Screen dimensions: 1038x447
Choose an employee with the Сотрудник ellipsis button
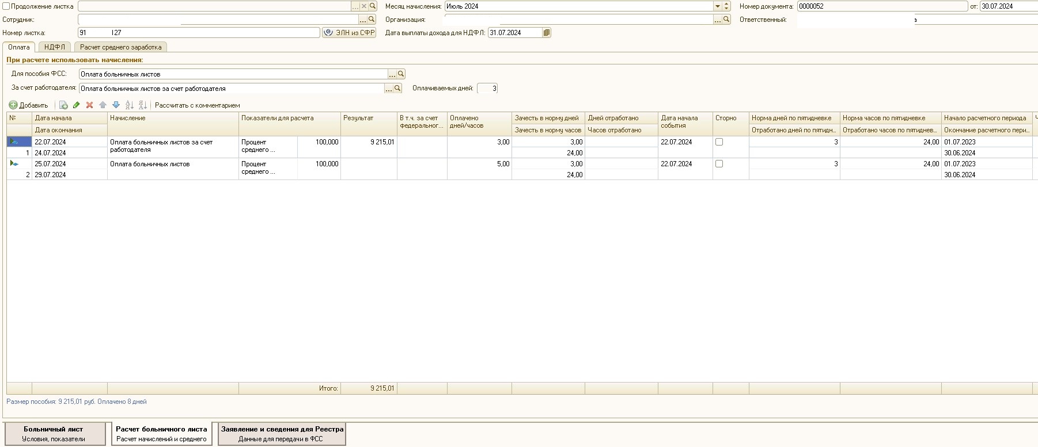(x=363, y=20)
